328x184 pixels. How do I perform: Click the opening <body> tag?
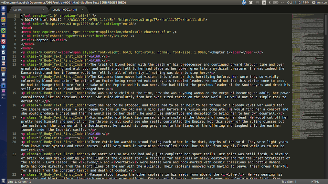[27, 48]
